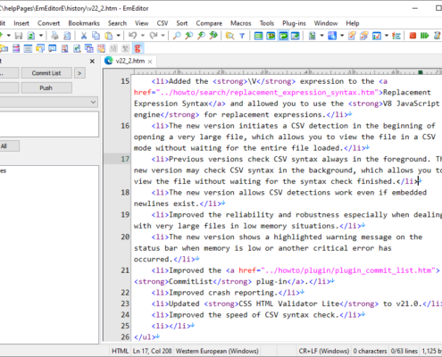Click CR+LF (Windows) in status bar
The width and height of the screenshot is (442, 357).
click(x=324, y=351)
